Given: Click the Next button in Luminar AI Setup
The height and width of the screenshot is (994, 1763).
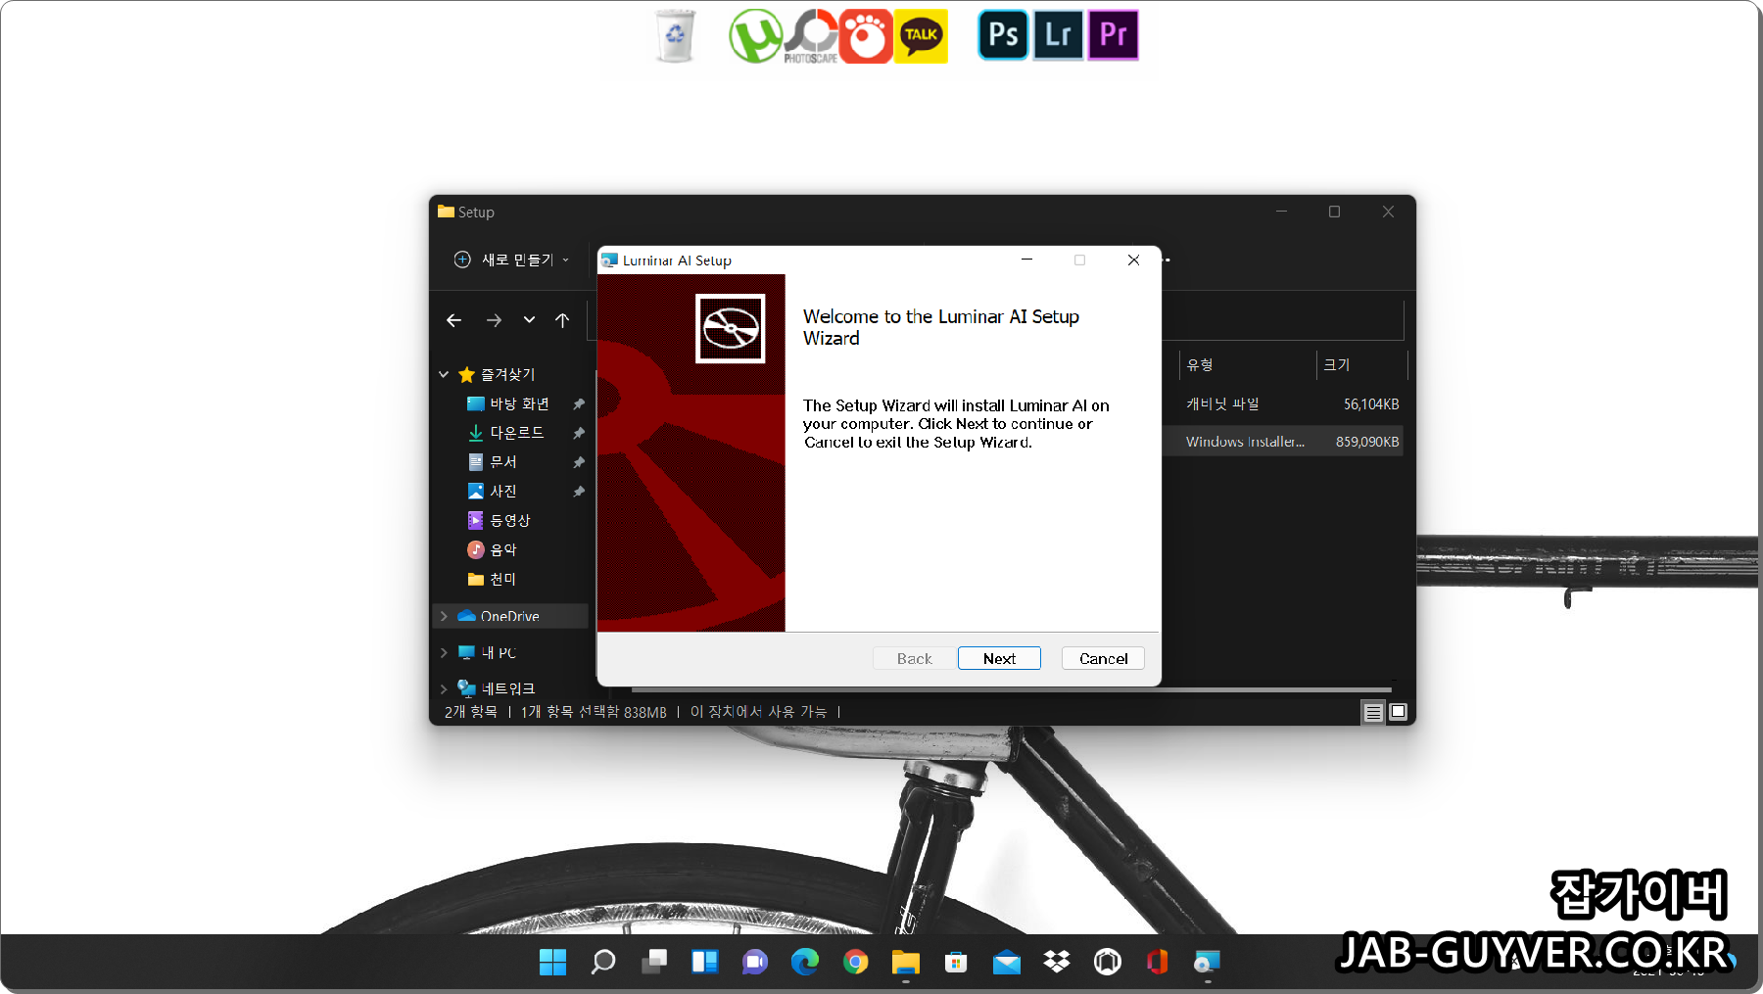Looking at the screenshot, I should click(999, 658).
